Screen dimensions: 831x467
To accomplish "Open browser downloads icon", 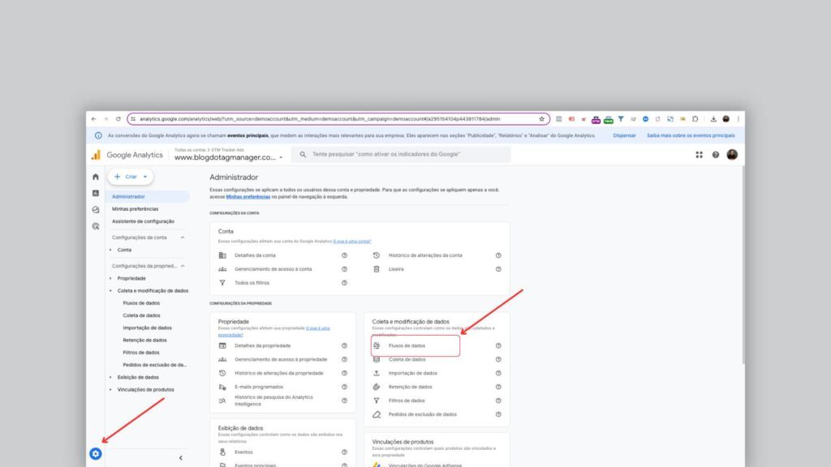I will pyautogui.click(x=713, y=119).
